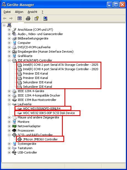Click the scan for hardware changes icon
Image resolution: width=127 pixels, height=170 pixels.
pos(45,18)
